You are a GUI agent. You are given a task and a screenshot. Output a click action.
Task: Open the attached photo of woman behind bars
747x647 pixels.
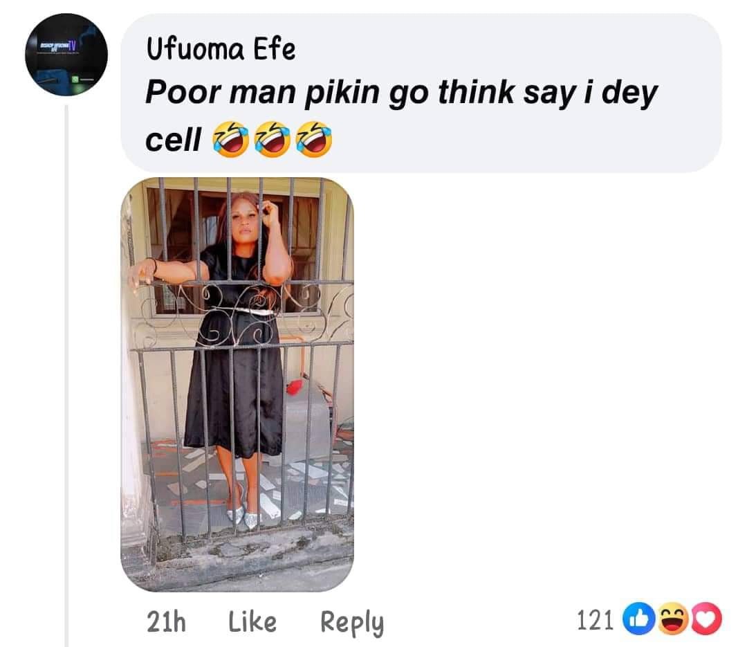[237, 384]
